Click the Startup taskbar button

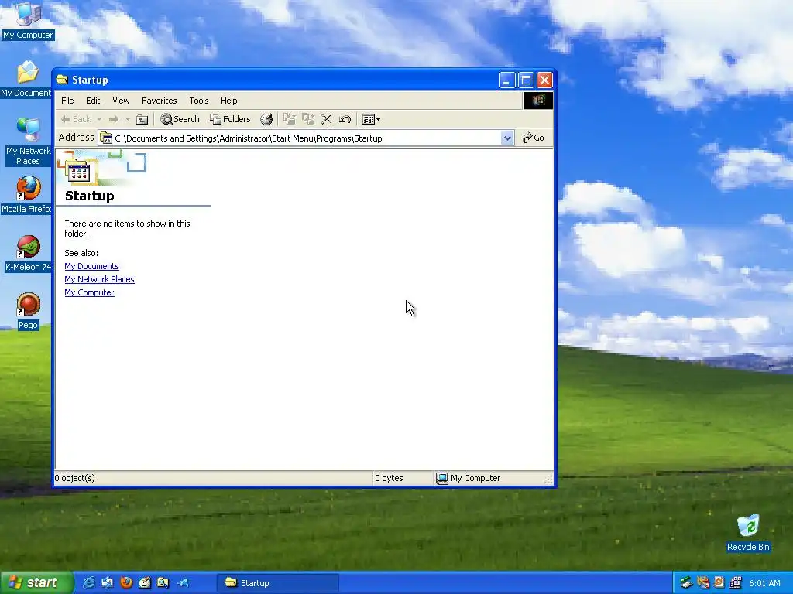tap(278, 583)
